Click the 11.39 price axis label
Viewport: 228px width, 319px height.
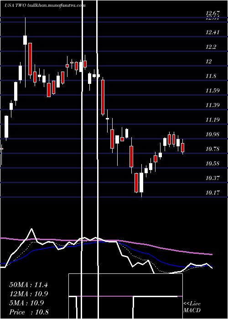click(213, 105)
